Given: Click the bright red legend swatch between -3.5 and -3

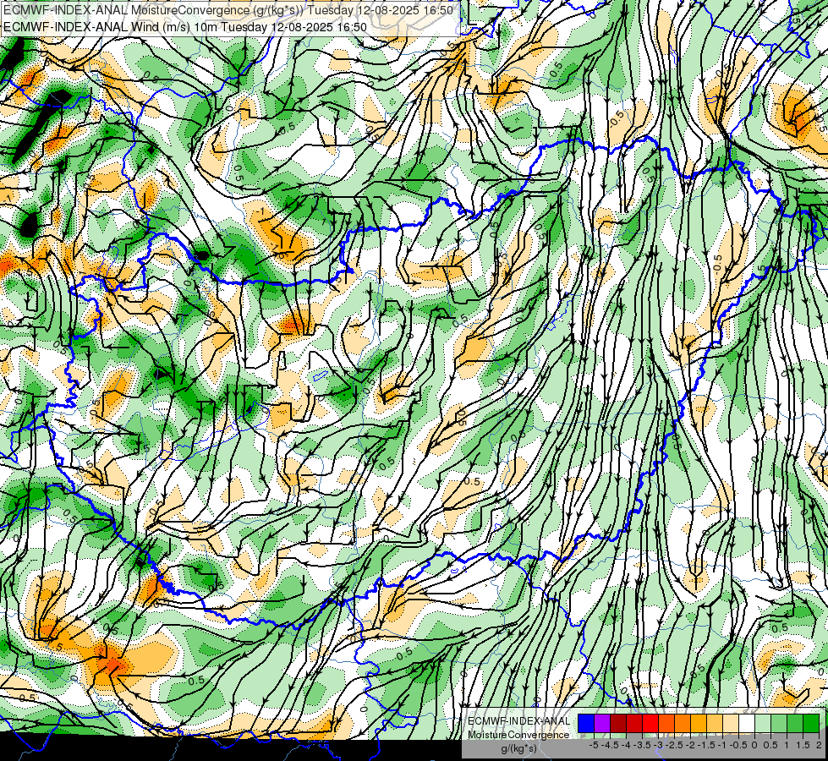Looking at the screenshot, I should (x=650, y=723).
